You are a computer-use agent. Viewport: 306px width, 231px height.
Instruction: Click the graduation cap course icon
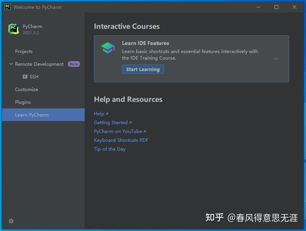[x=108, y=48]
